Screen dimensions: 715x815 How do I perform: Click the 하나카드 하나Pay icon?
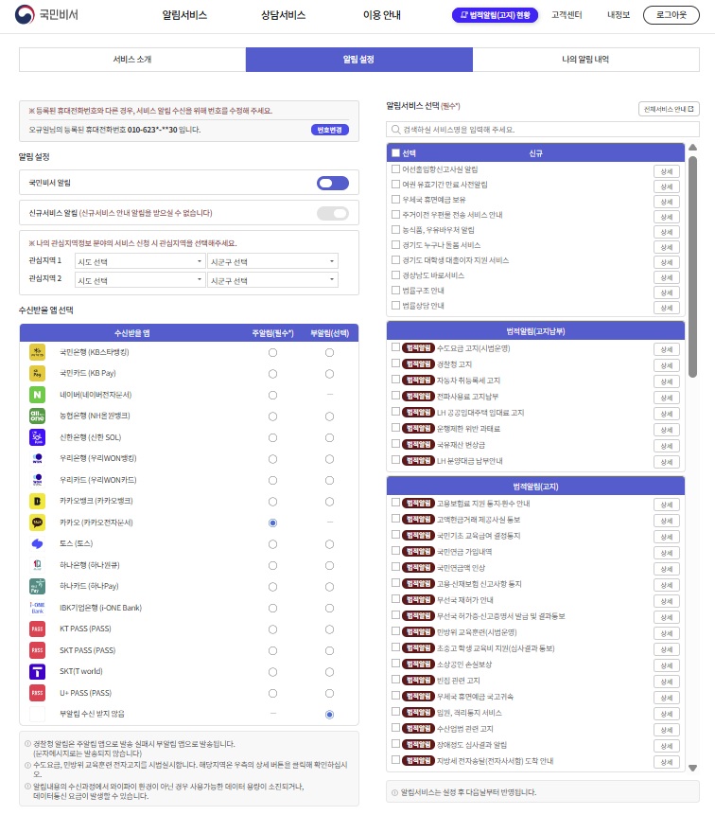[37, 586]
